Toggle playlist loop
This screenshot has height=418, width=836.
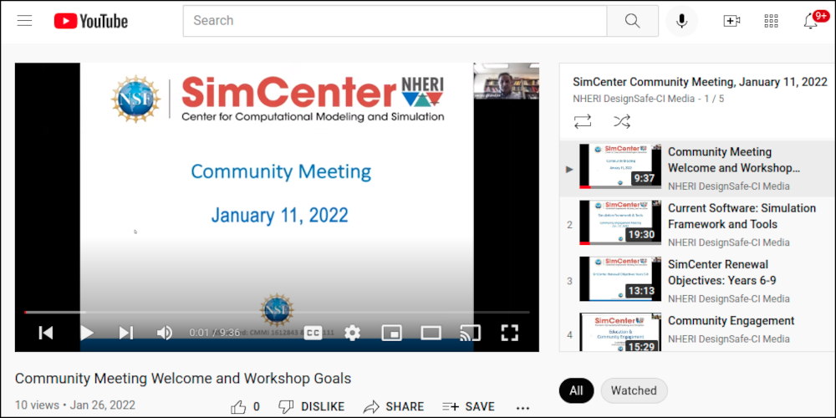point(583,121)
